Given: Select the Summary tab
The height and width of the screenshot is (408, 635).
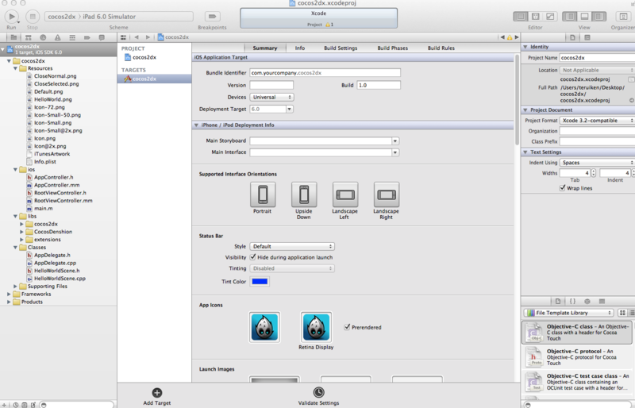Looking at the screenshot, I should pos(265,48).
